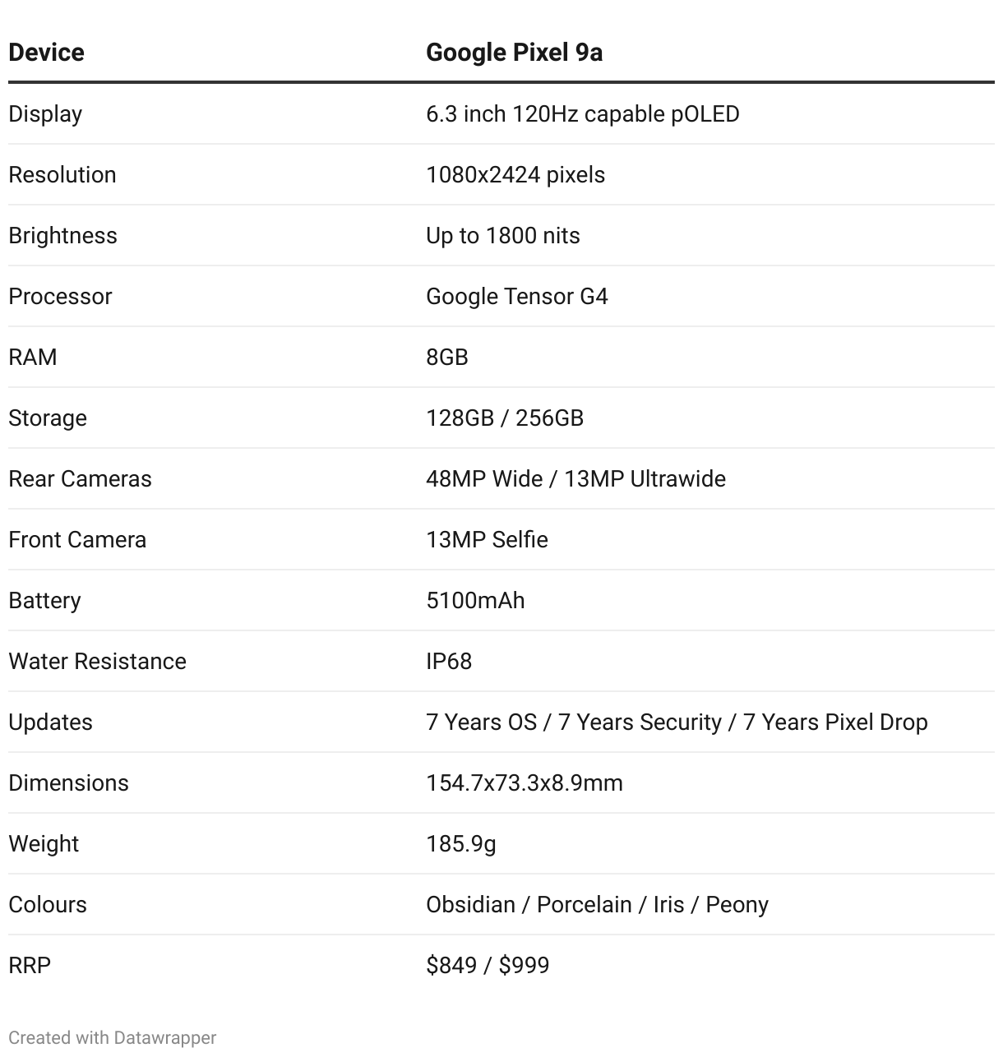Click the $849 / $999 RRP value
The image size is (1003, 1057).
488,966
